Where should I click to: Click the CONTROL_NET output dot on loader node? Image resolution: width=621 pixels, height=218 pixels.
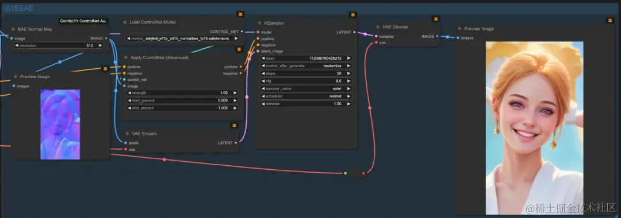pos(242,32)
